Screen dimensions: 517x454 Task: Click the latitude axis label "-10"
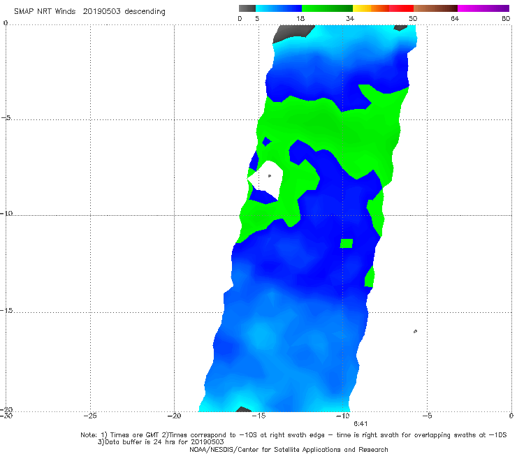6,213
